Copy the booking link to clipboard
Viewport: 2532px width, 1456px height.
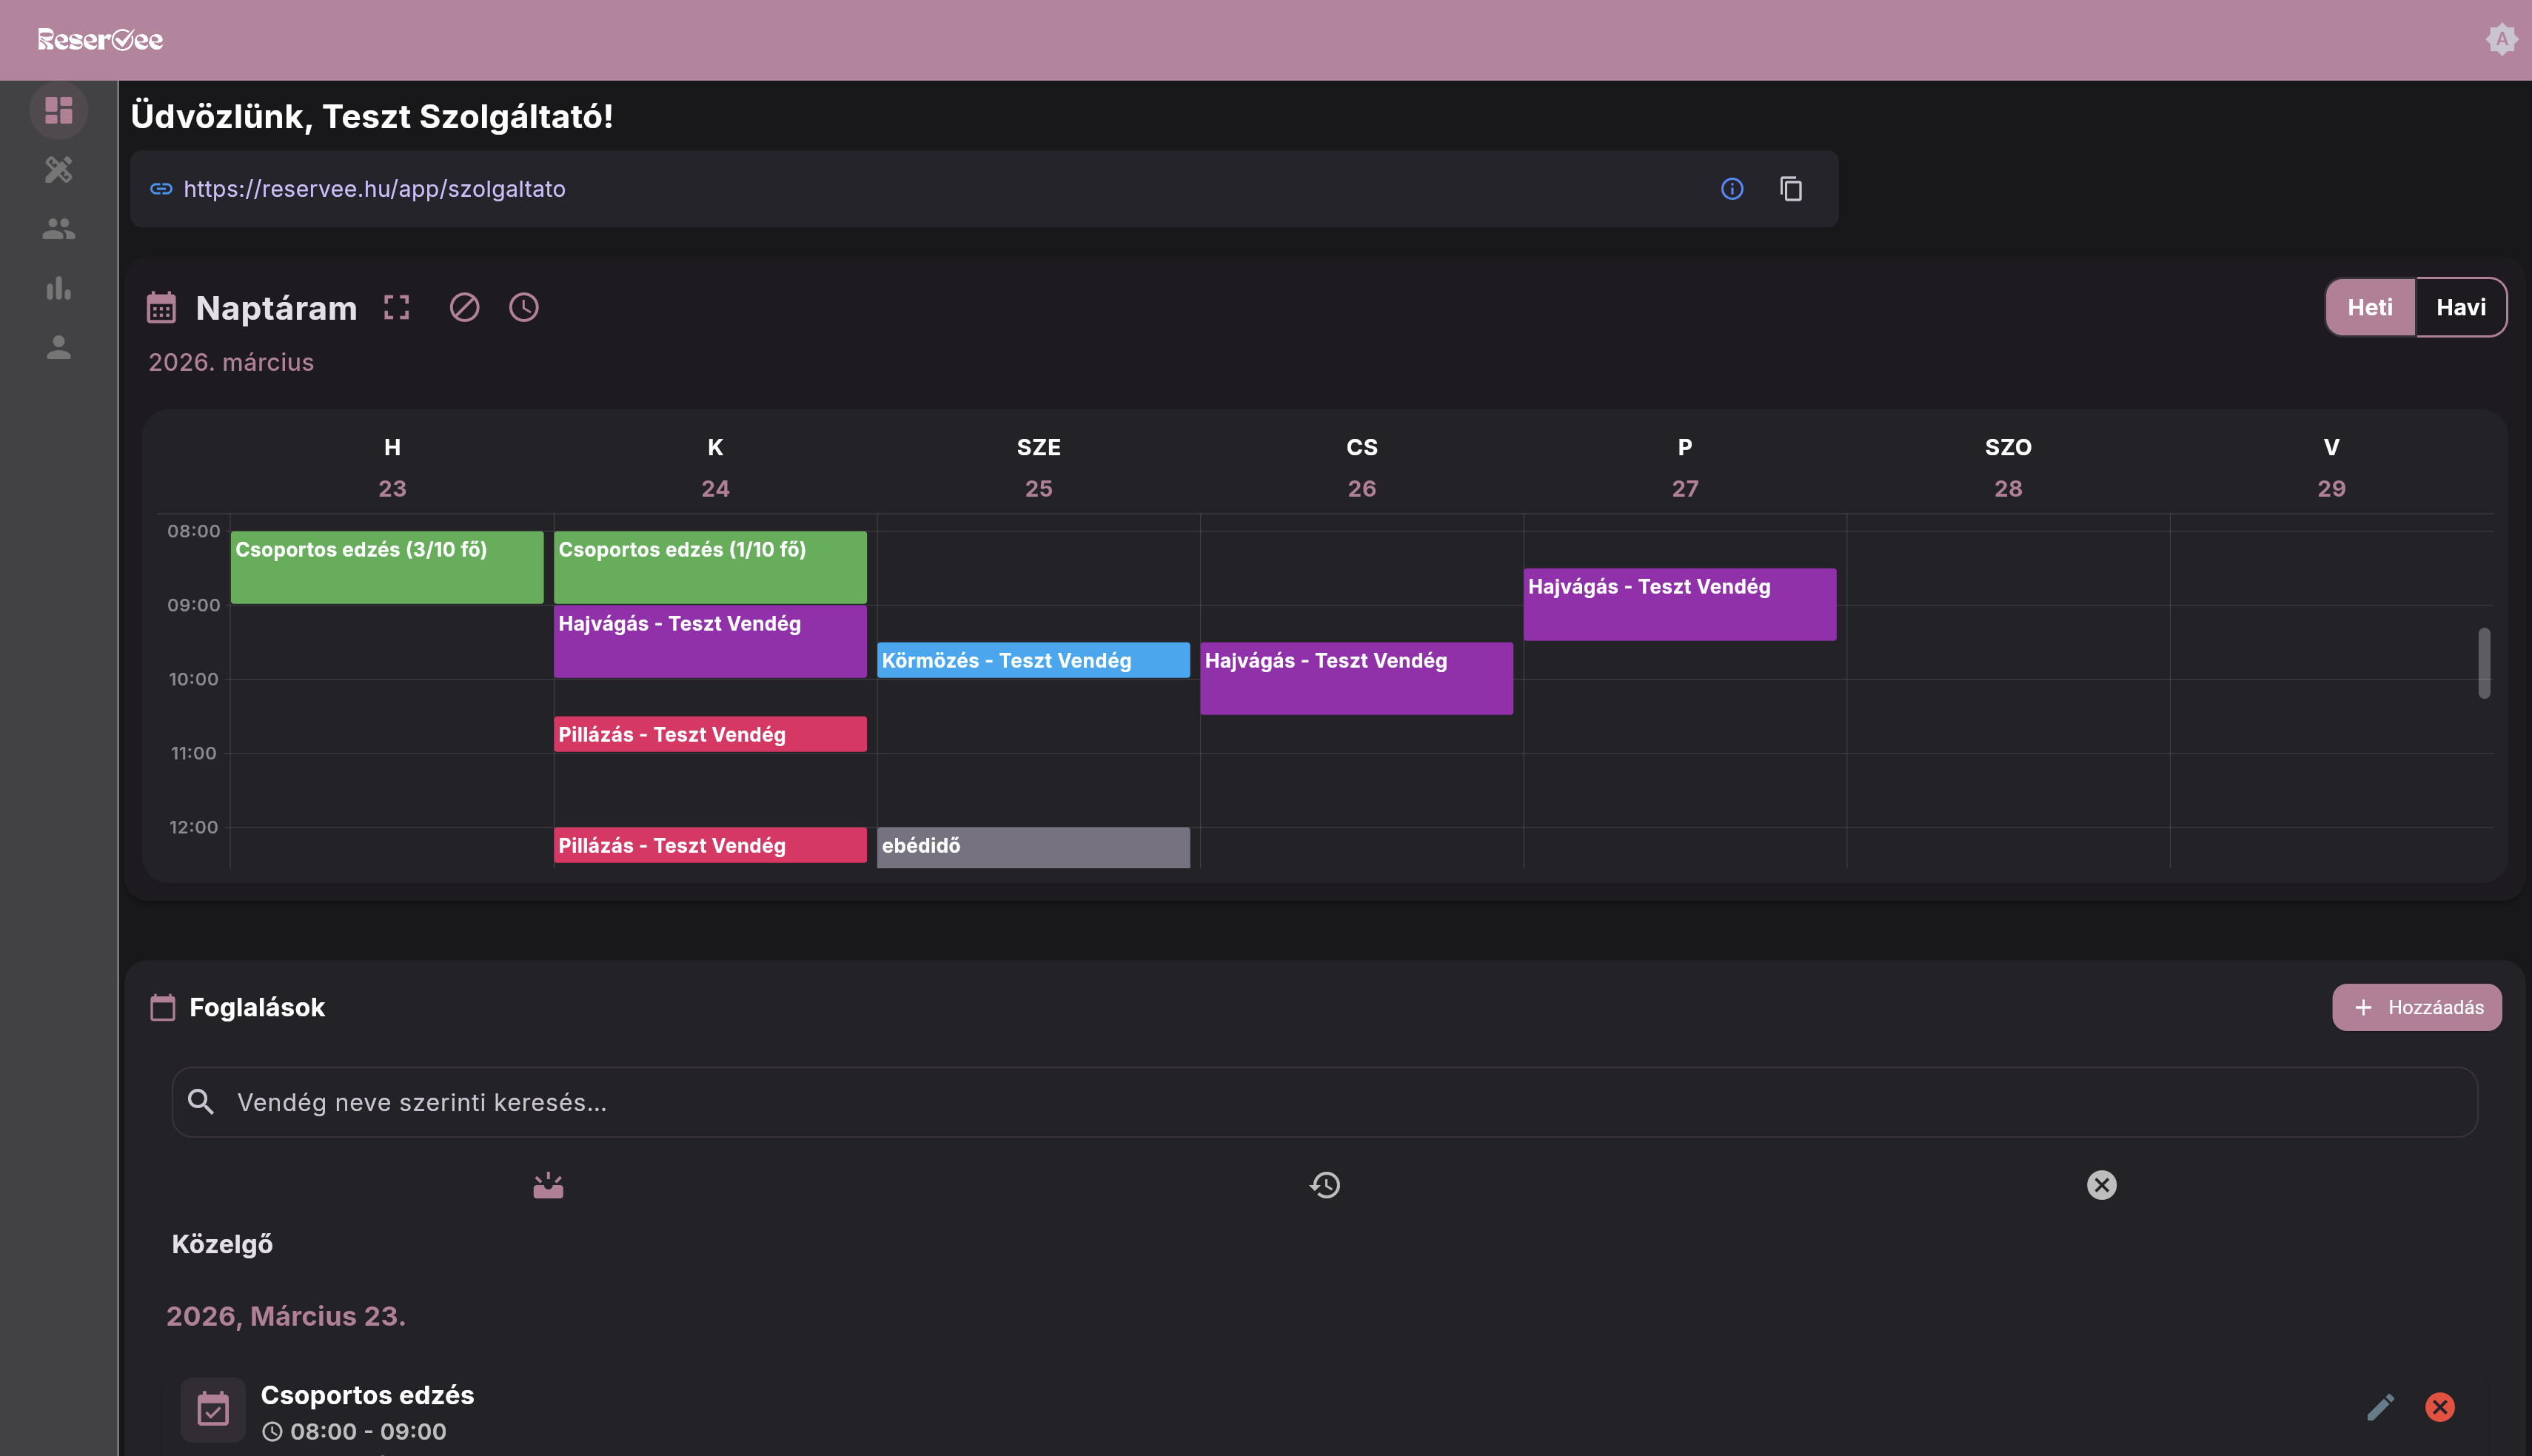click(x=1790, y=189)
